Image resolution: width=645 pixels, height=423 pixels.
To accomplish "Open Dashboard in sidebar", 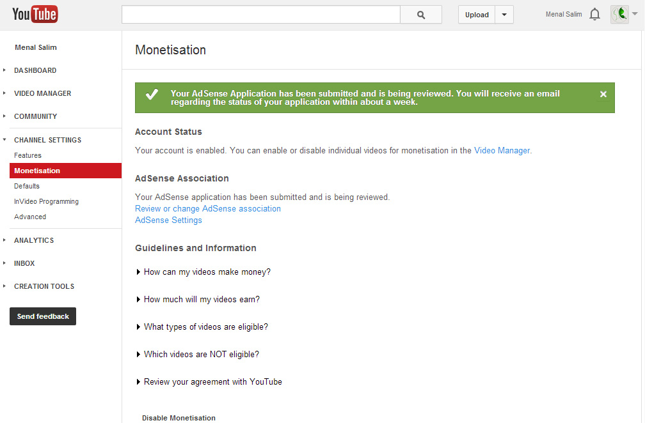I will coord(35,70).
